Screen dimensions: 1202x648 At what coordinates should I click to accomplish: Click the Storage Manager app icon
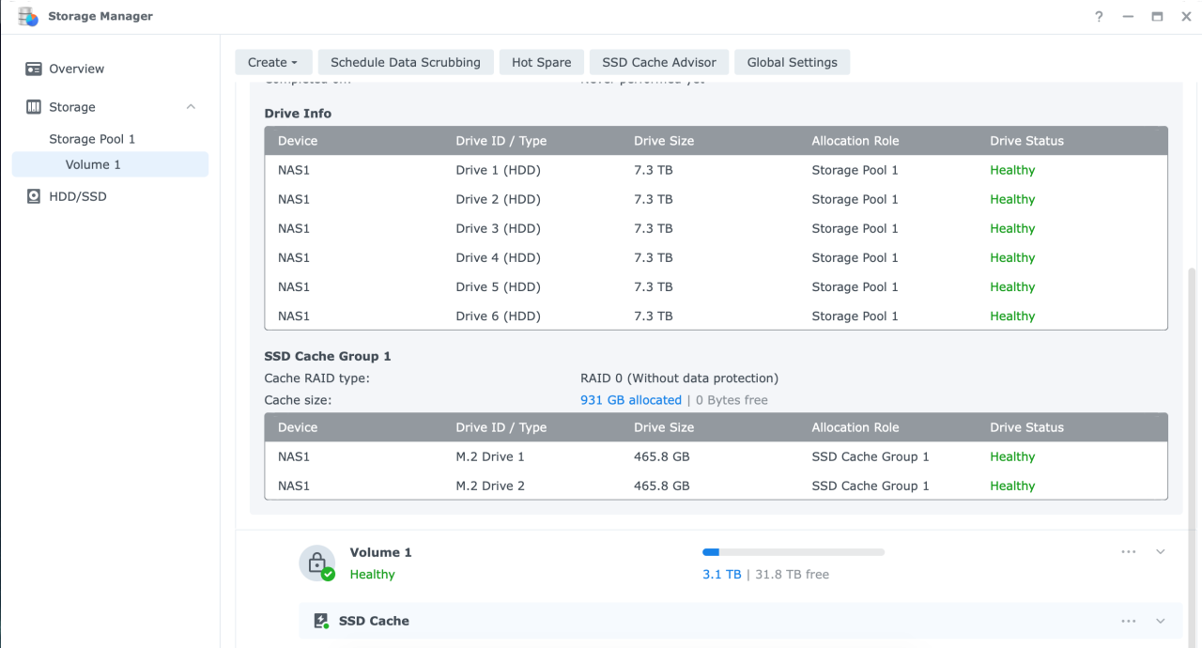pyautogui.click(x=28, y=16)
